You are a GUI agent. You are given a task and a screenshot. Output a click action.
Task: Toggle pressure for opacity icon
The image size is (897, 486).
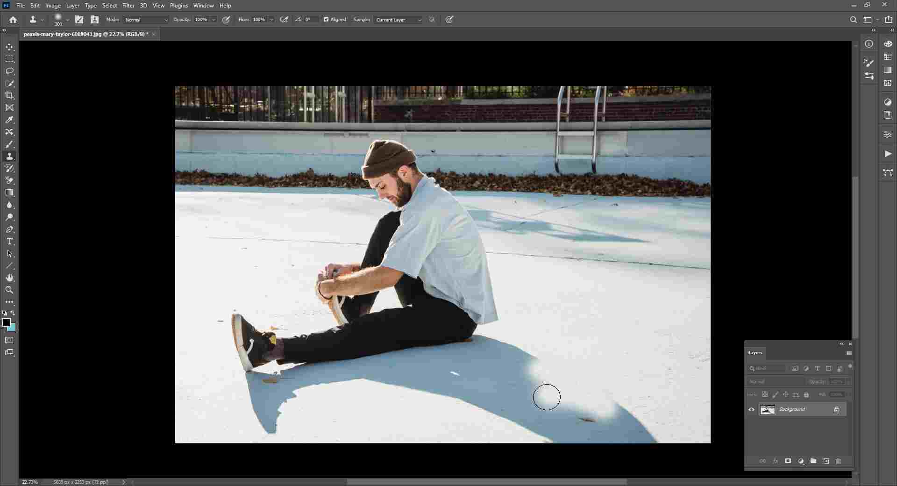(x=227, y=20)
